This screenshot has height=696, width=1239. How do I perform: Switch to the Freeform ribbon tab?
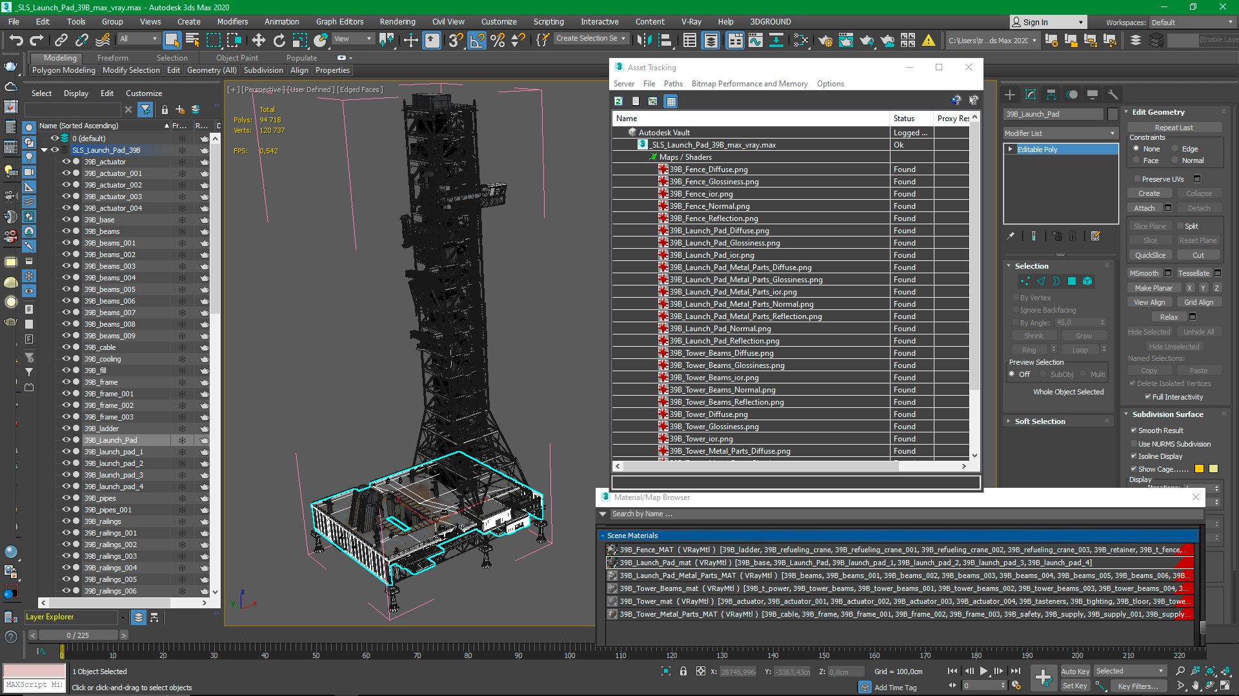tap(112, 58)
